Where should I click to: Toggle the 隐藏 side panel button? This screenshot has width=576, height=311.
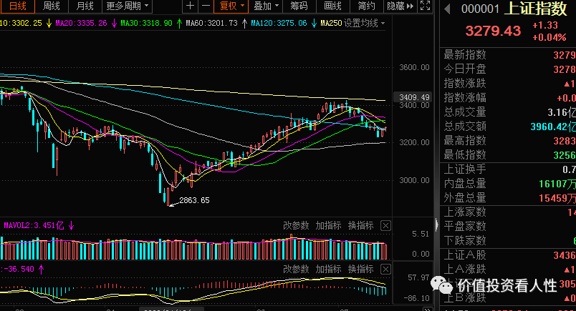point(400,6)
